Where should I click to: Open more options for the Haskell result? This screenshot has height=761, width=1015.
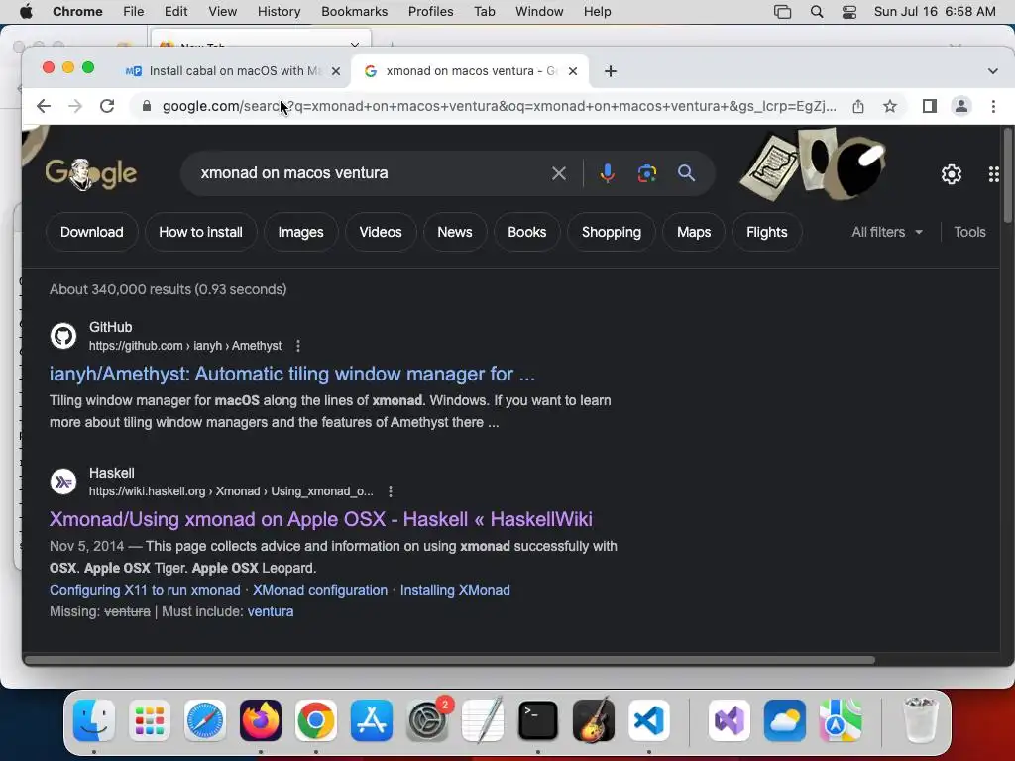[391, 491]
